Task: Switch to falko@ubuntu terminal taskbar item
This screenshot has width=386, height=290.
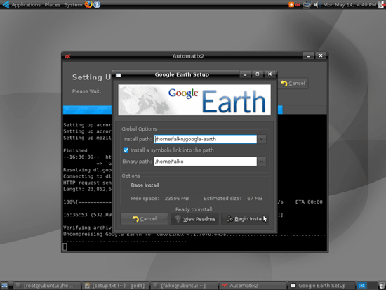Action: pos(184,286)
